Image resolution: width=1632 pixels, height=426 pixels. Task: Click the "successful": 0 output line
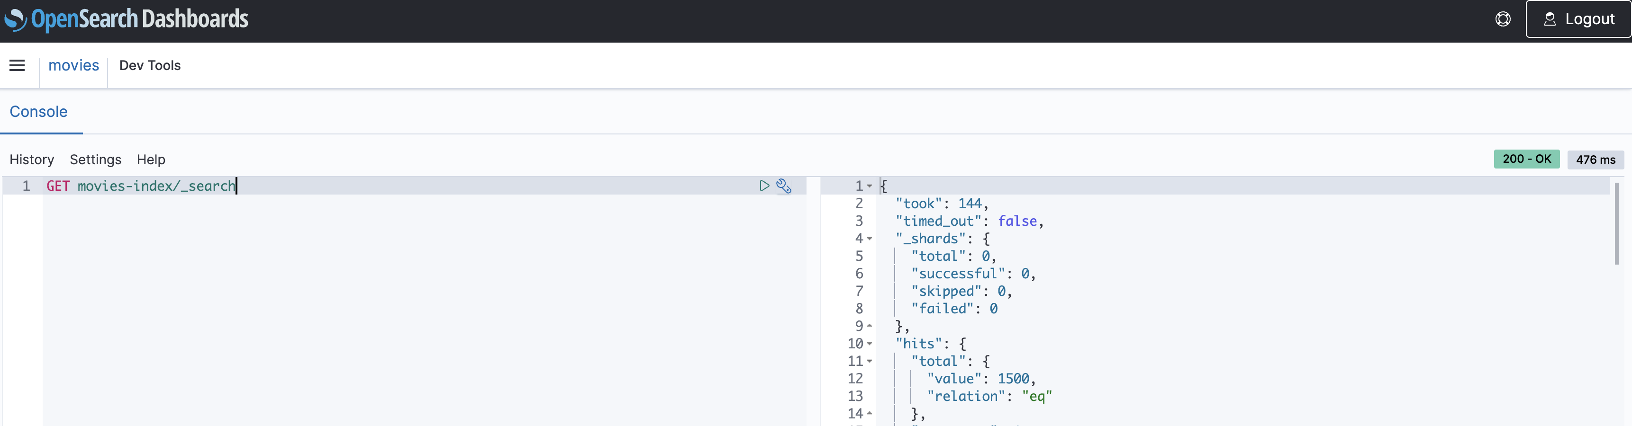[x=973, y=274]
